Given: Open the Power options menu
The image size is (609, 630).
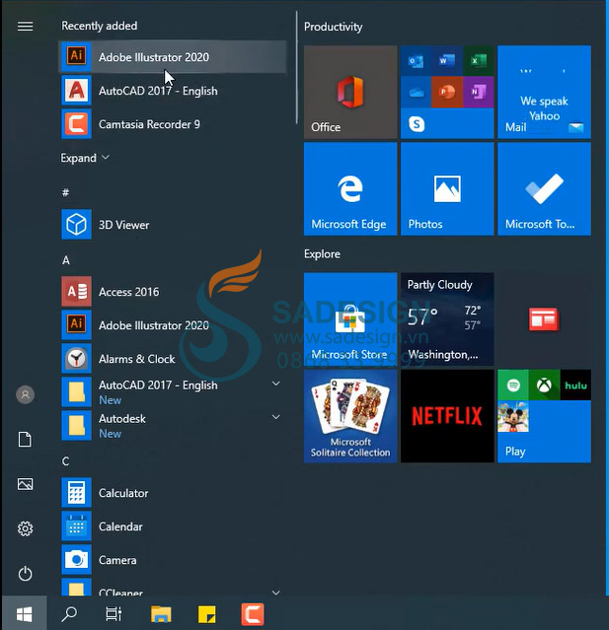Looking at the screenshot, I should pos(26,574).
